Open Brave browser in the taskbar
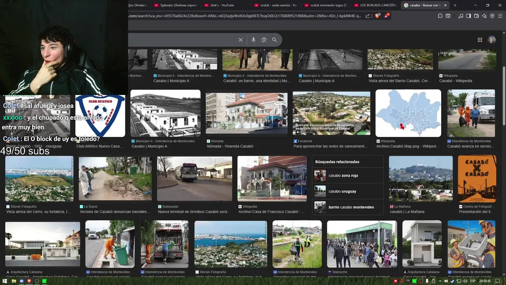506x285 pixels. pos(29,281)
